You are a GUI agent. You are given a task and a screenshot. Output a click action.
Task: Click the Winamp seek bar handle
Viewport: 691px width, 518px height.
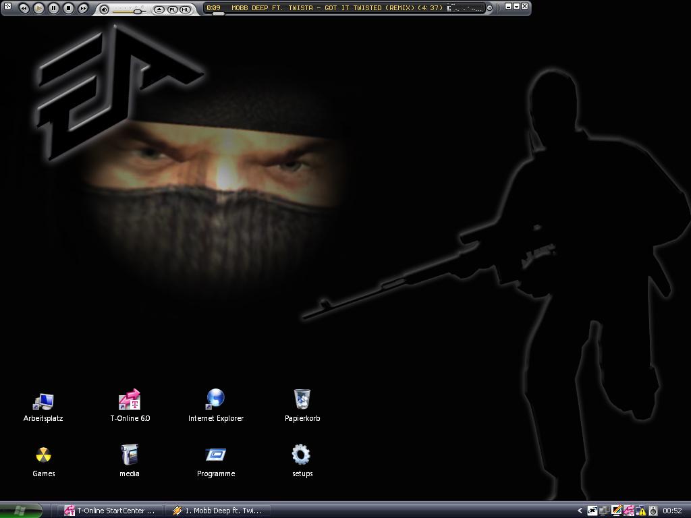(x=218, y=13)
